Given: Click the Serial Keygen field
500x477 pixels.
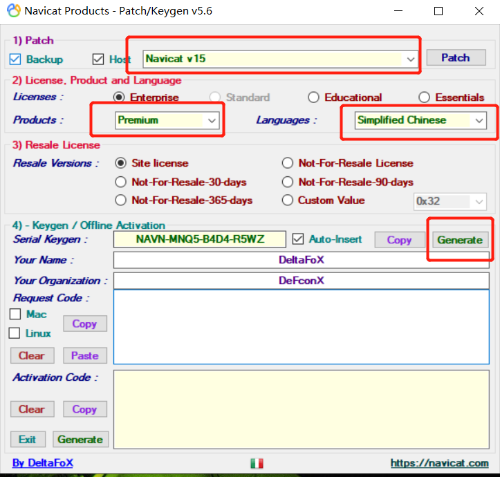Looking at the screenshot, I should 200,239.
